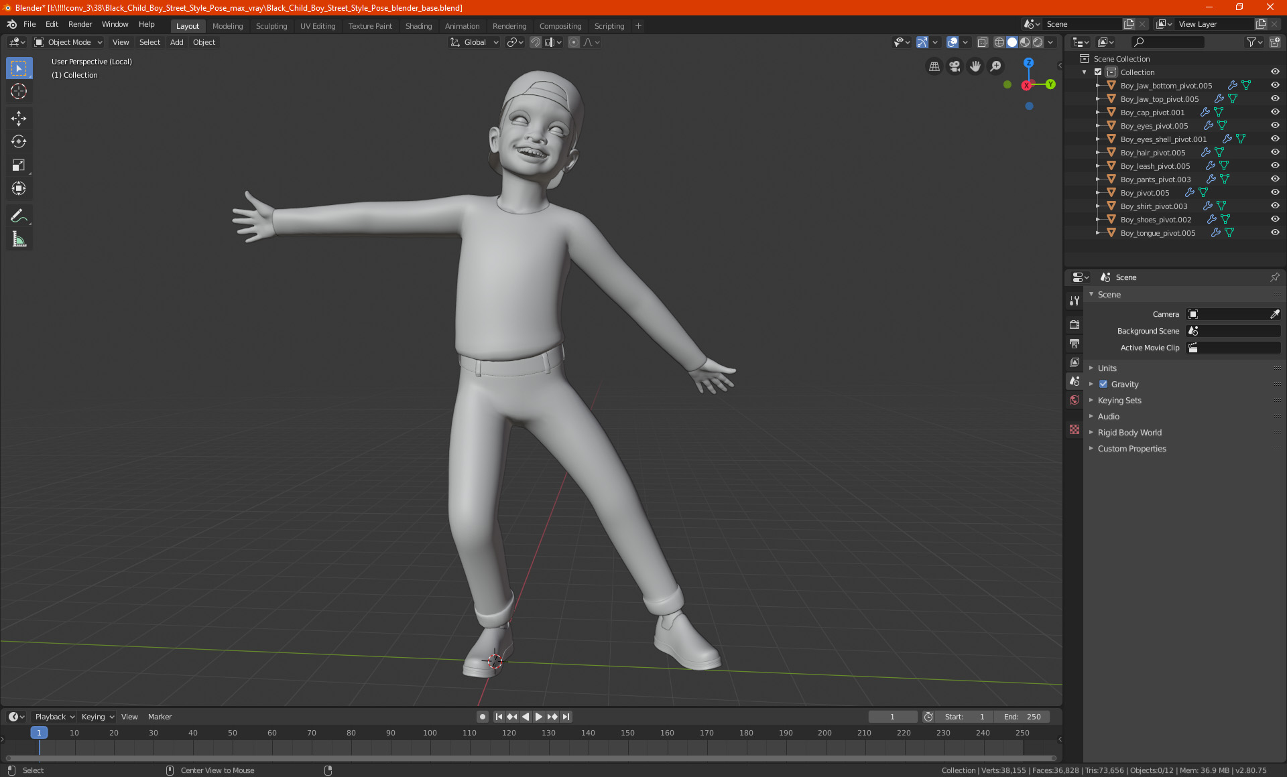Select the Rotate tool

(x=19, y=141)
